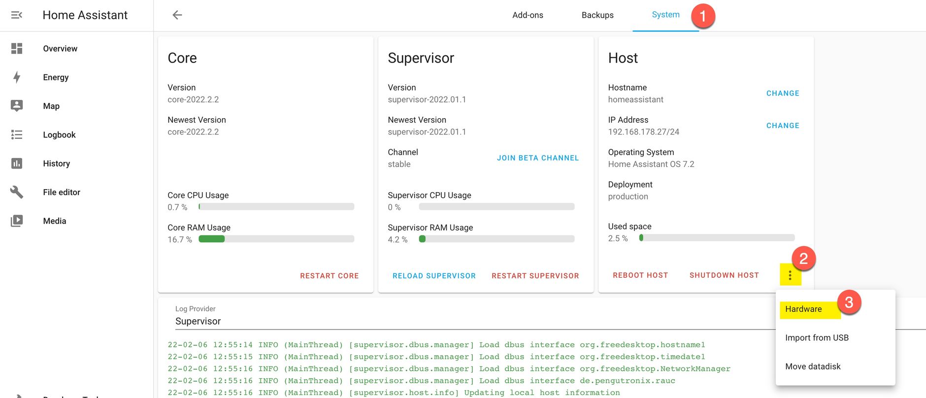Click the 2.5 % Used space value
Viewport: 926px width, 398px height.
pos(618,238)
